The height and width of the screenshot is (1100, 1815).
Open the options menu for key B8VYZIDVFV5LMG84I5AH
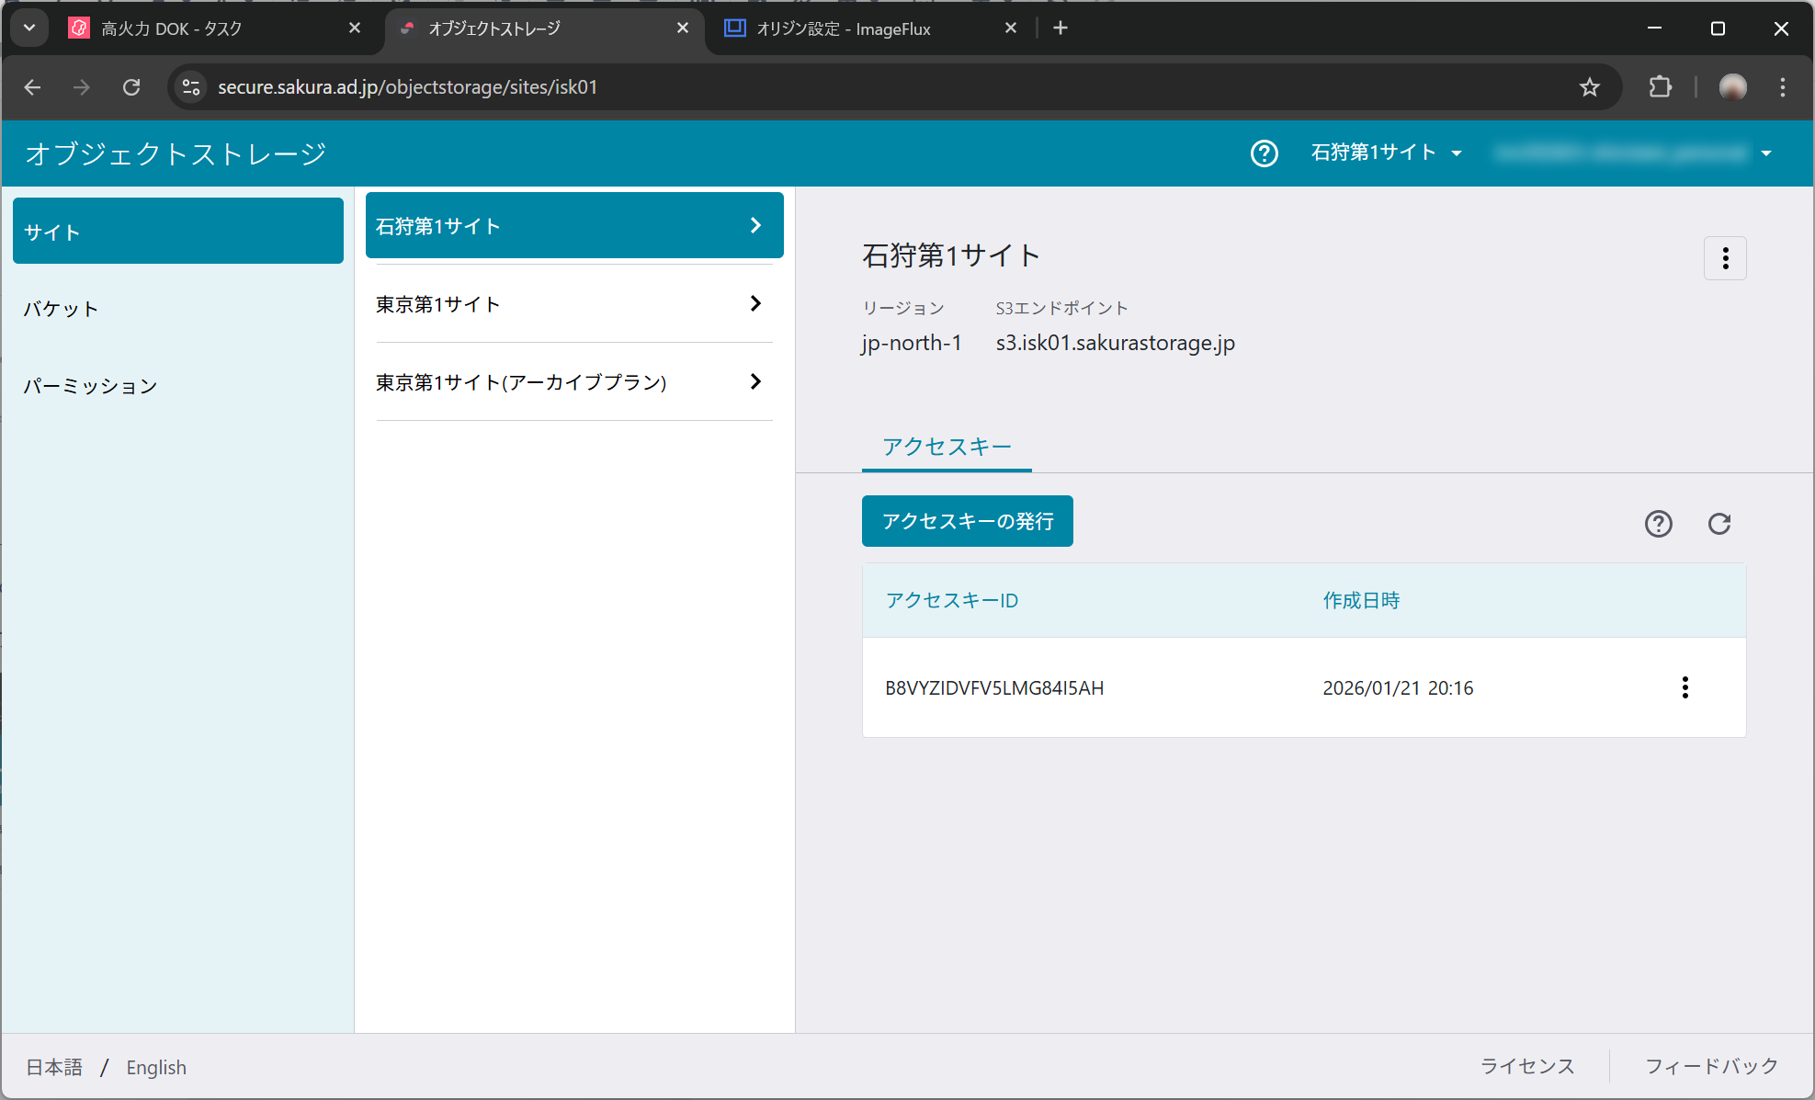[x=1685, y=687]
